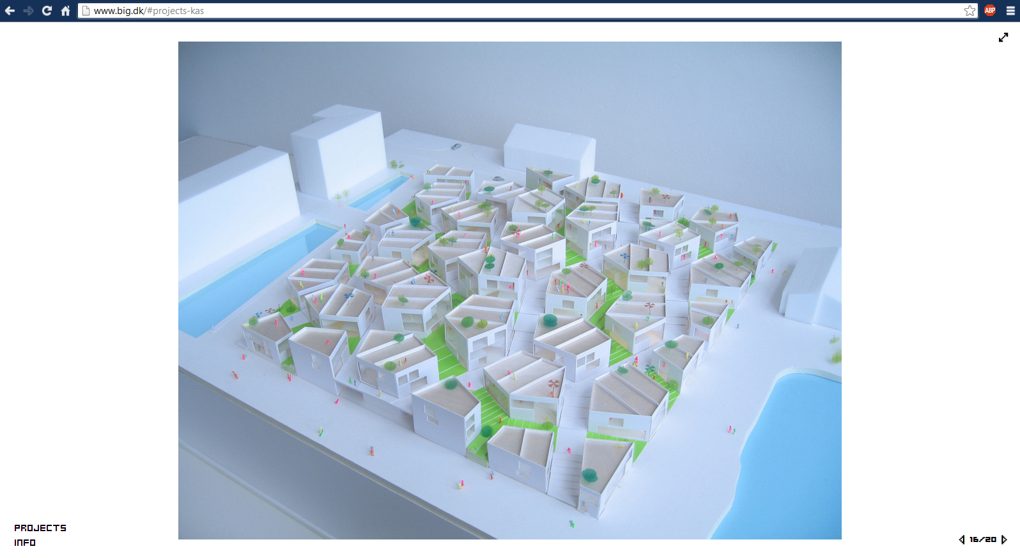The width and height of the screenshot is (1020, 558).
Task: Open the browser hamburger menu
Action: (1010, 11)
